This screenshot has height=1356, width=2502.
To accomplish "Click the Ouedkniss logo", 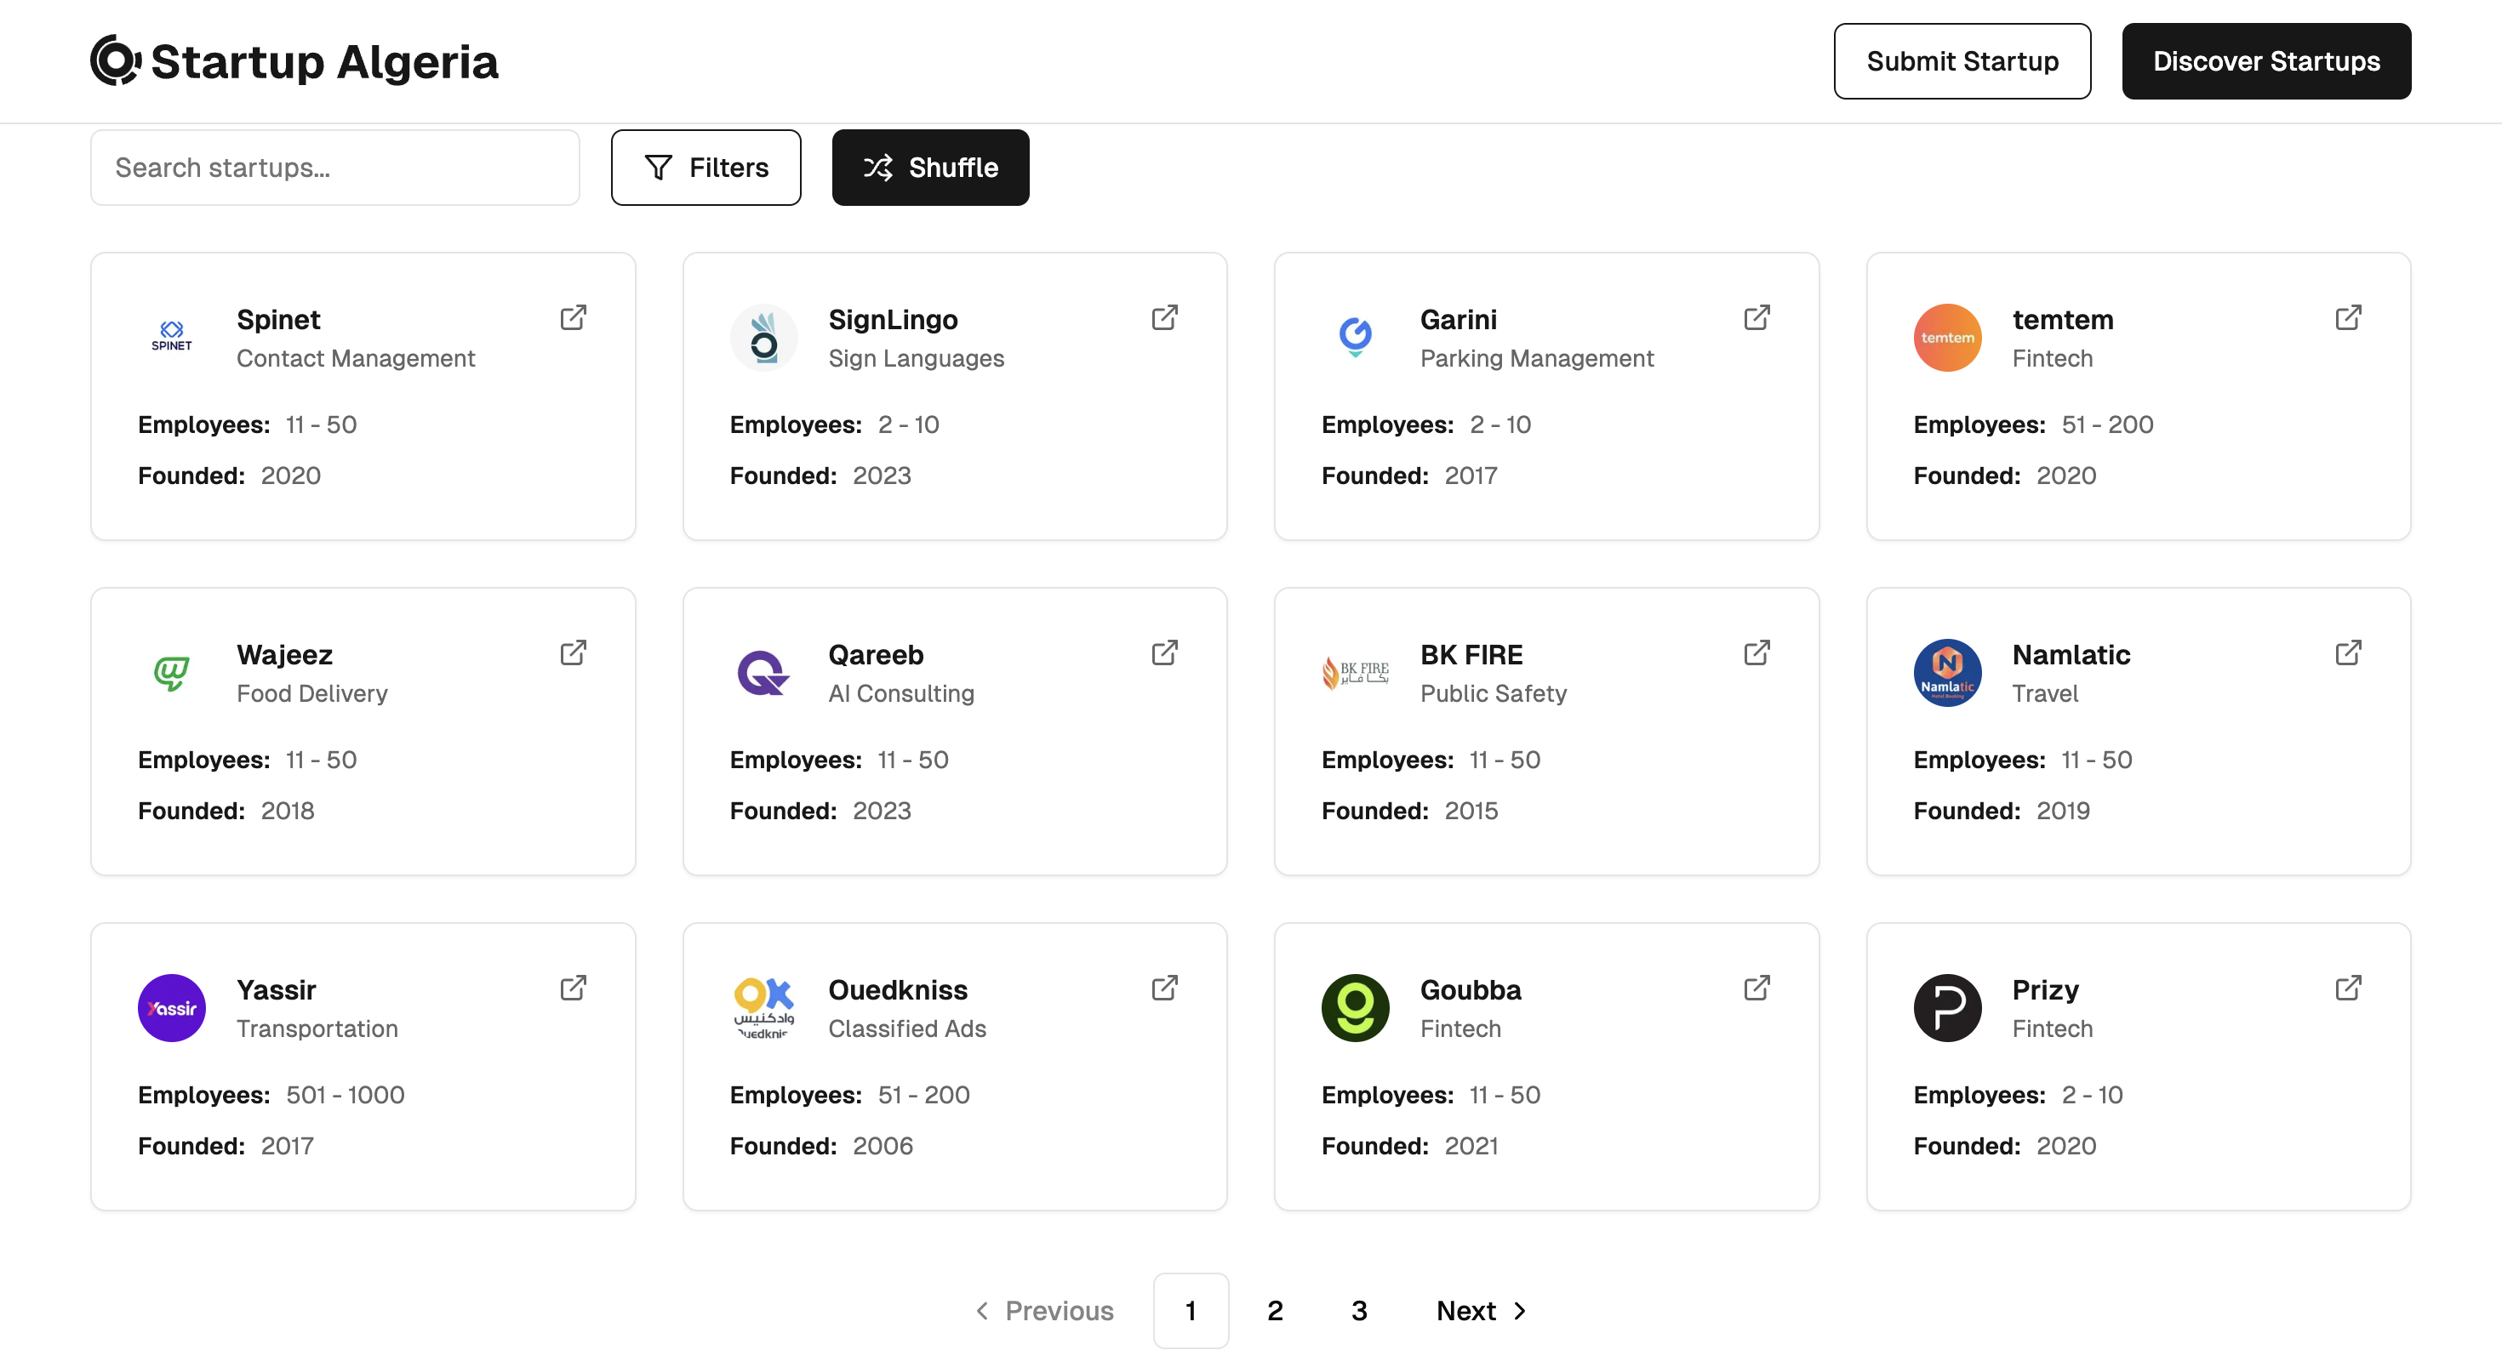I will (763, 1007).
